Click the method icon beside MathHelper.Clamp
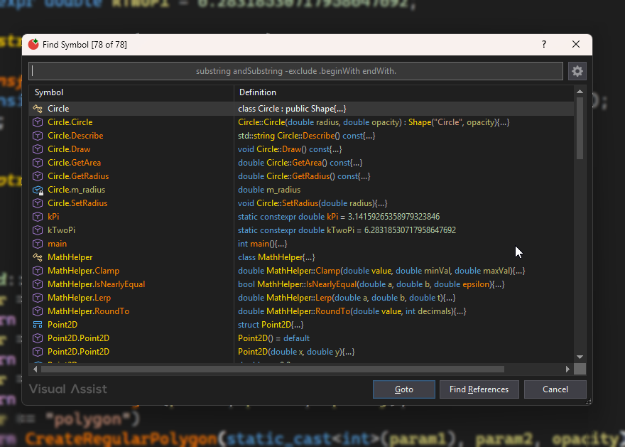The width and height of the screenshot is (625, 447). pyautogui.click(x=38, y=271)
